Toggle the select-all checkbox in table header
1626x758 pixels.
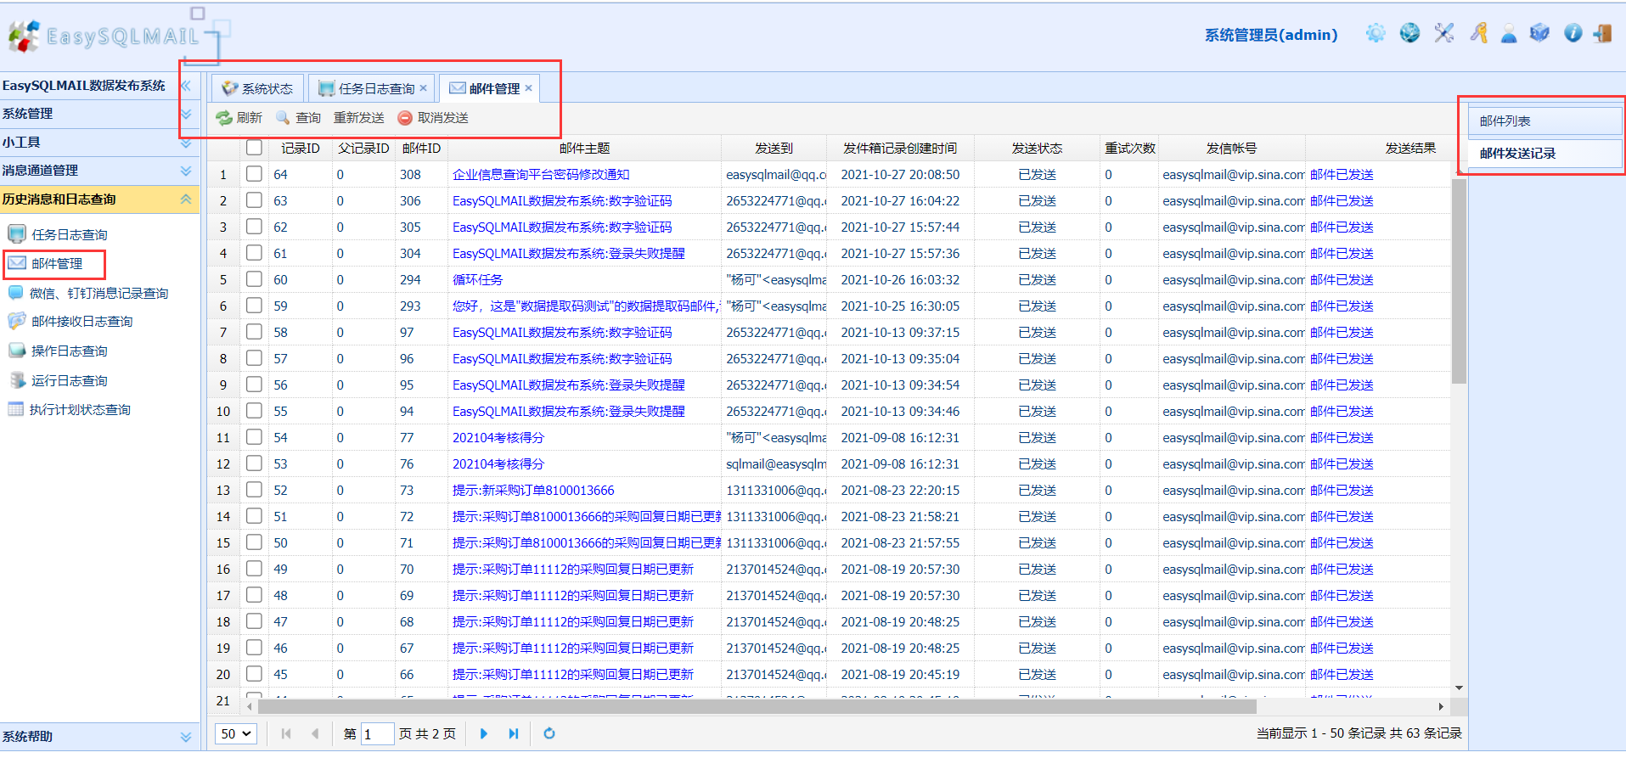click(254, 148)
